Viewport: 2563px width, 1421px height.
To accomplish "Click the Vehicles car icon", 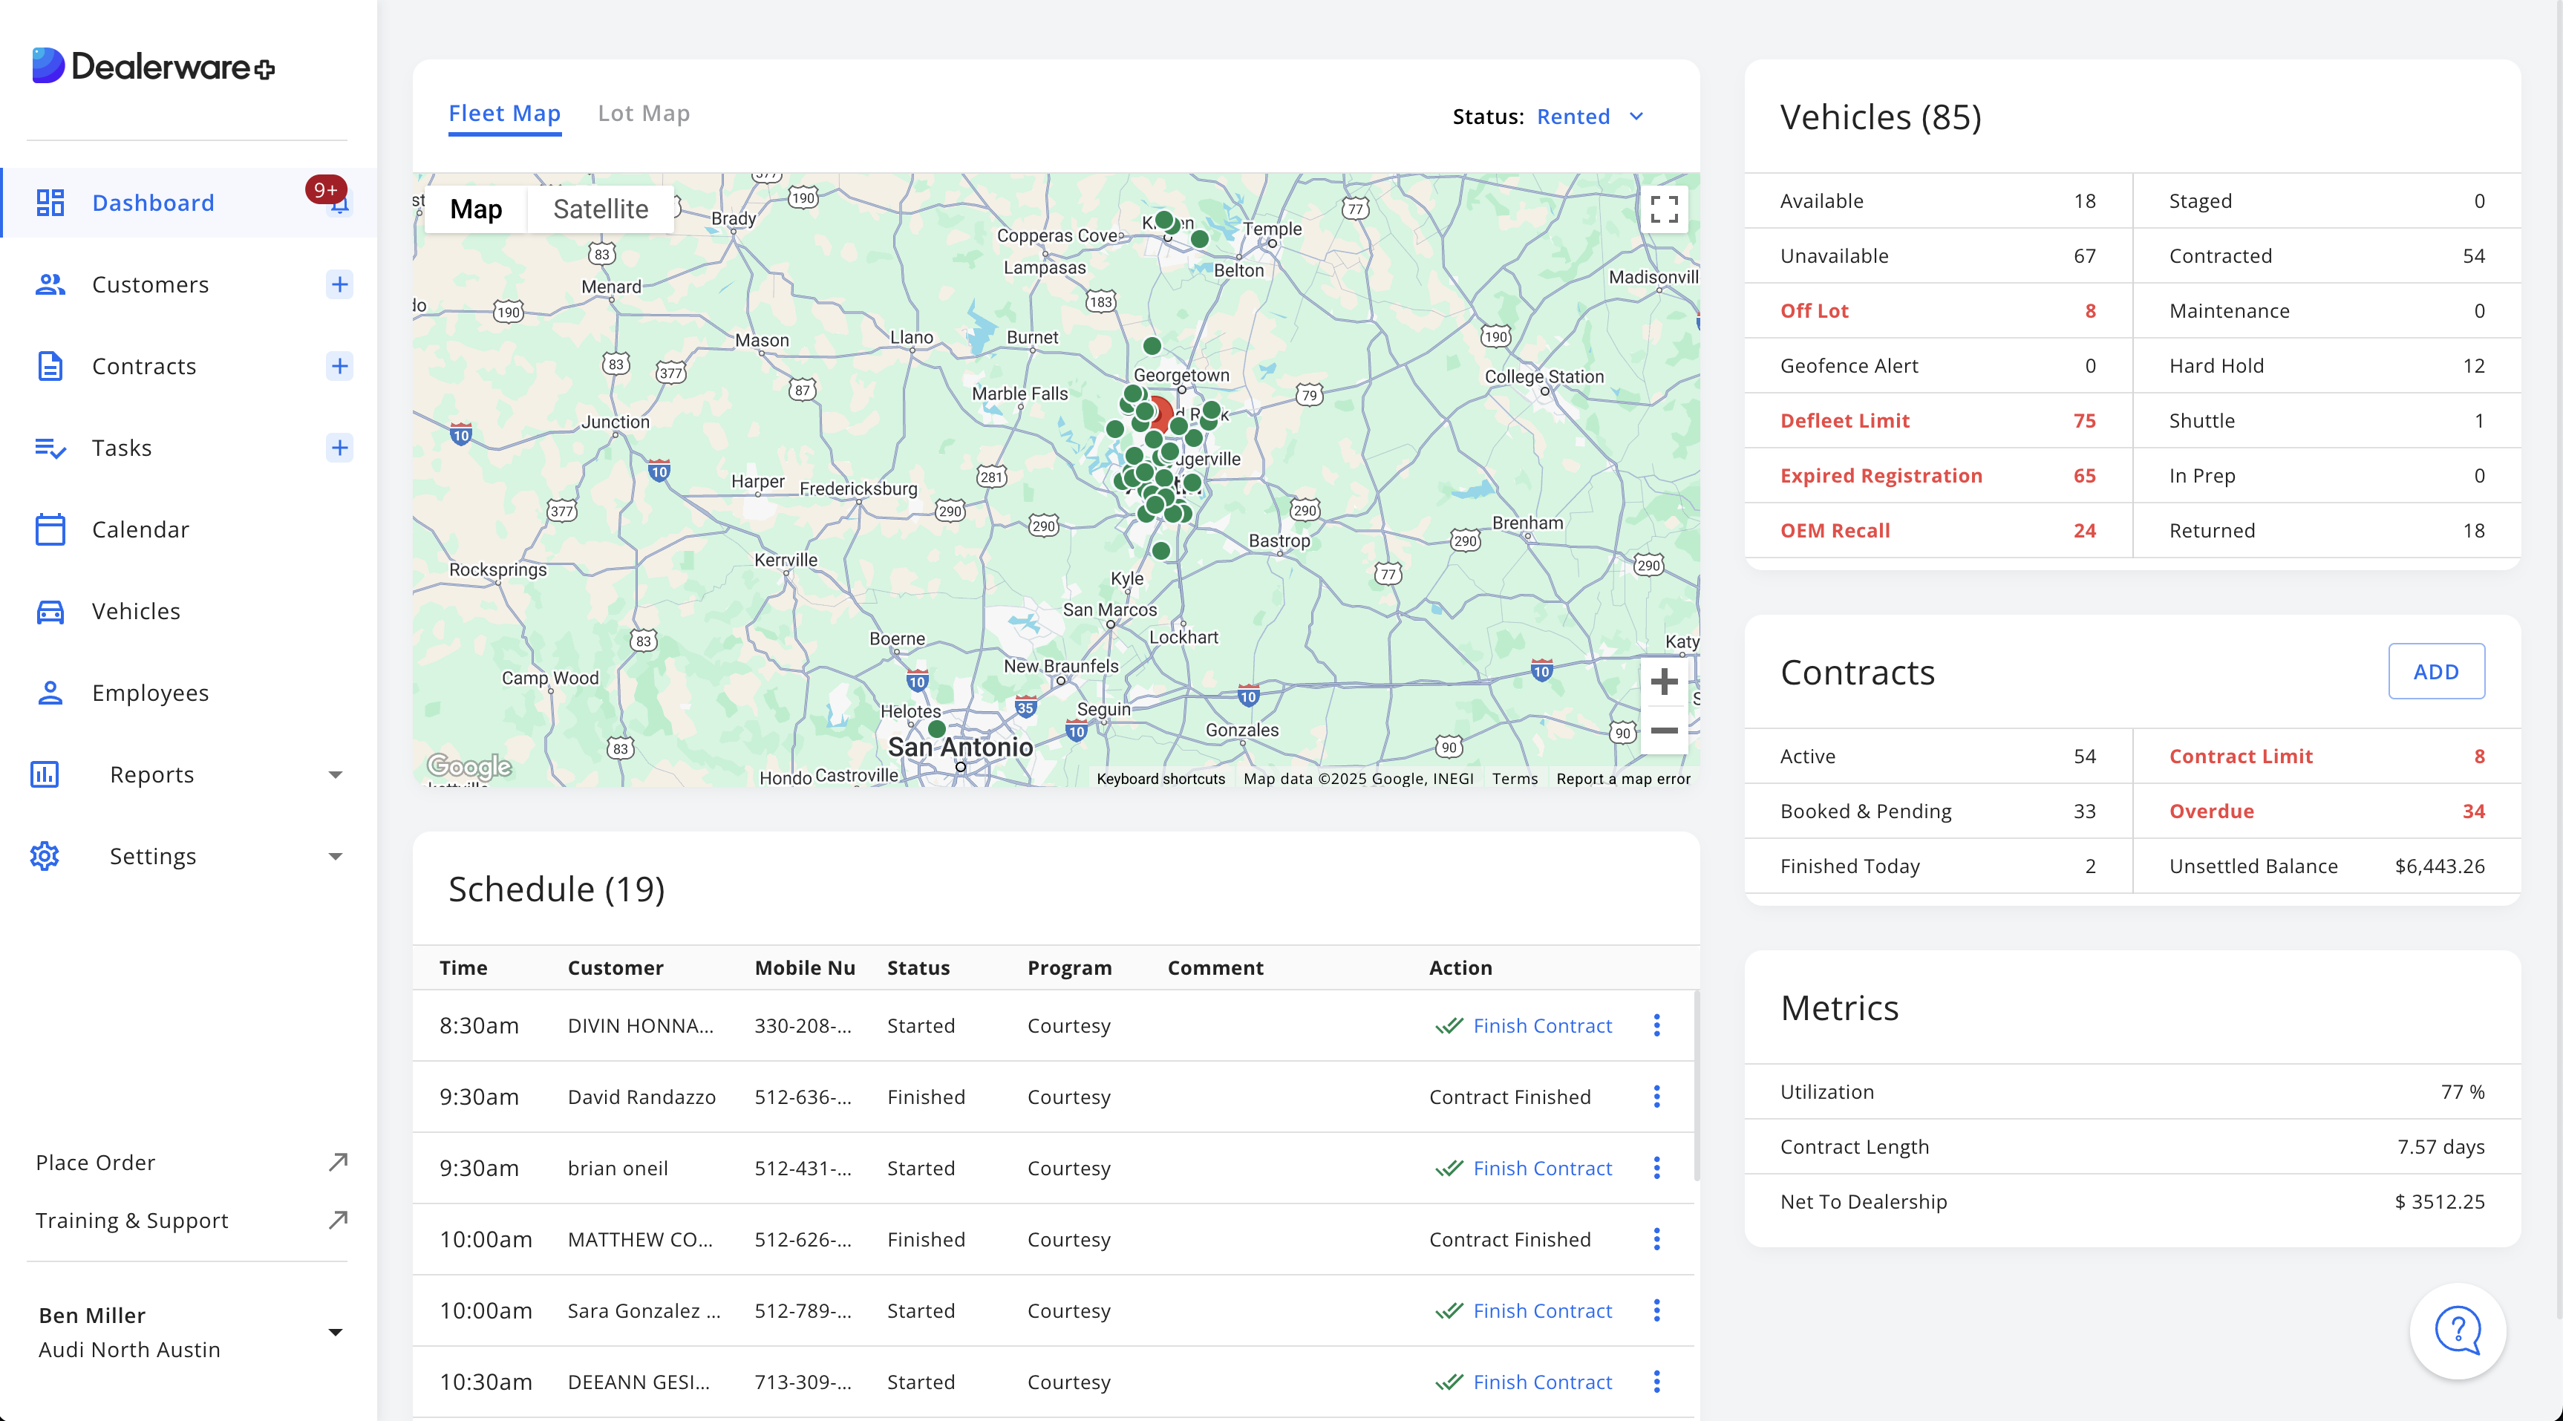I will (x=50, y=611).
